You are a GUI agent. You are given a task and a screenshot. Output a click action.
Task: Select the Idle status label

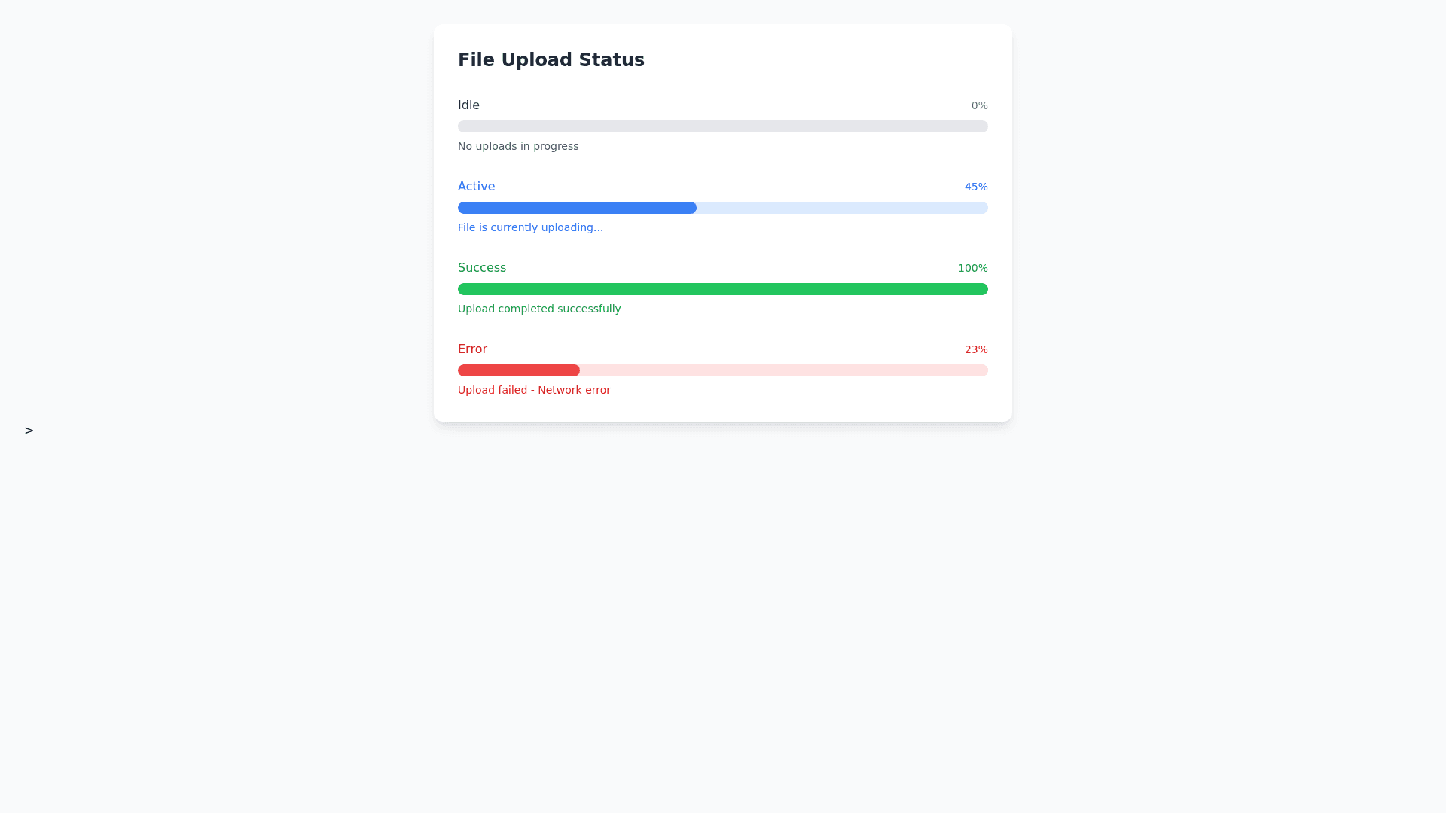(468, 105)
